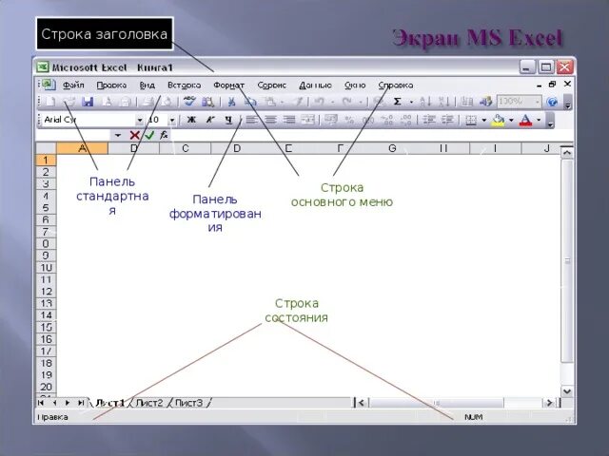Select the column C header
This screenshot has height=456, width=609.
[x=186, y=148]
